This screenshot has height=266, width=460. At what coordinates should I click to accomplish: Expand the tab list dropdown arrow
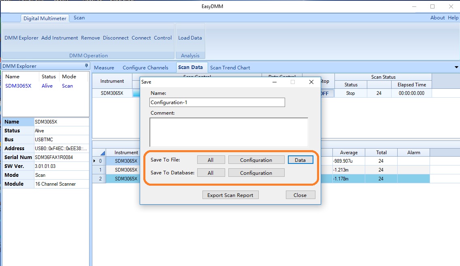(x=456, y=67)
